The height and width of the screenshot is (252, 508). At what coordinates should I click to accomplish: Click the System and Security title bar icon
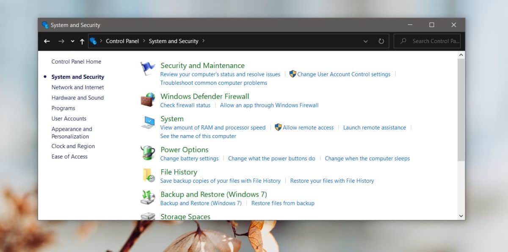pos(45,25)
